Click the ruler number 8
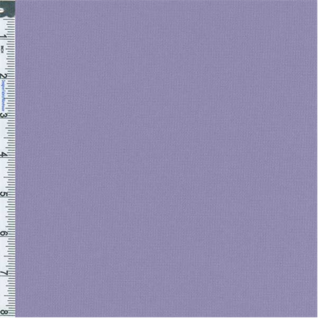Viewport: 318px width, 318px height. tap(4, 312)
